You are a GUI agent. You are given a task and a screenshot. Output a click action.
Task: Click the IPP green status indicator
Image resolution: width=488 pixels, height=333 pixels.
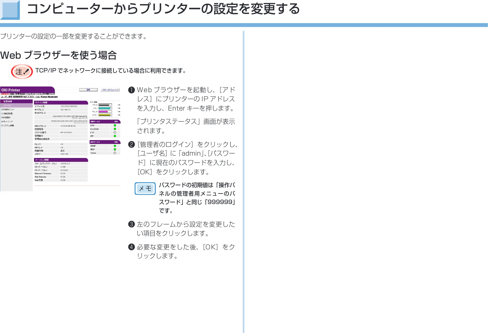[x=115, y=136]
